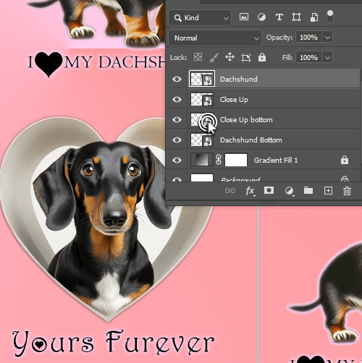This screenshot has width=362, height=363.
Task: Open the Fill slider dropdown arrow
Action: [327, 58]
